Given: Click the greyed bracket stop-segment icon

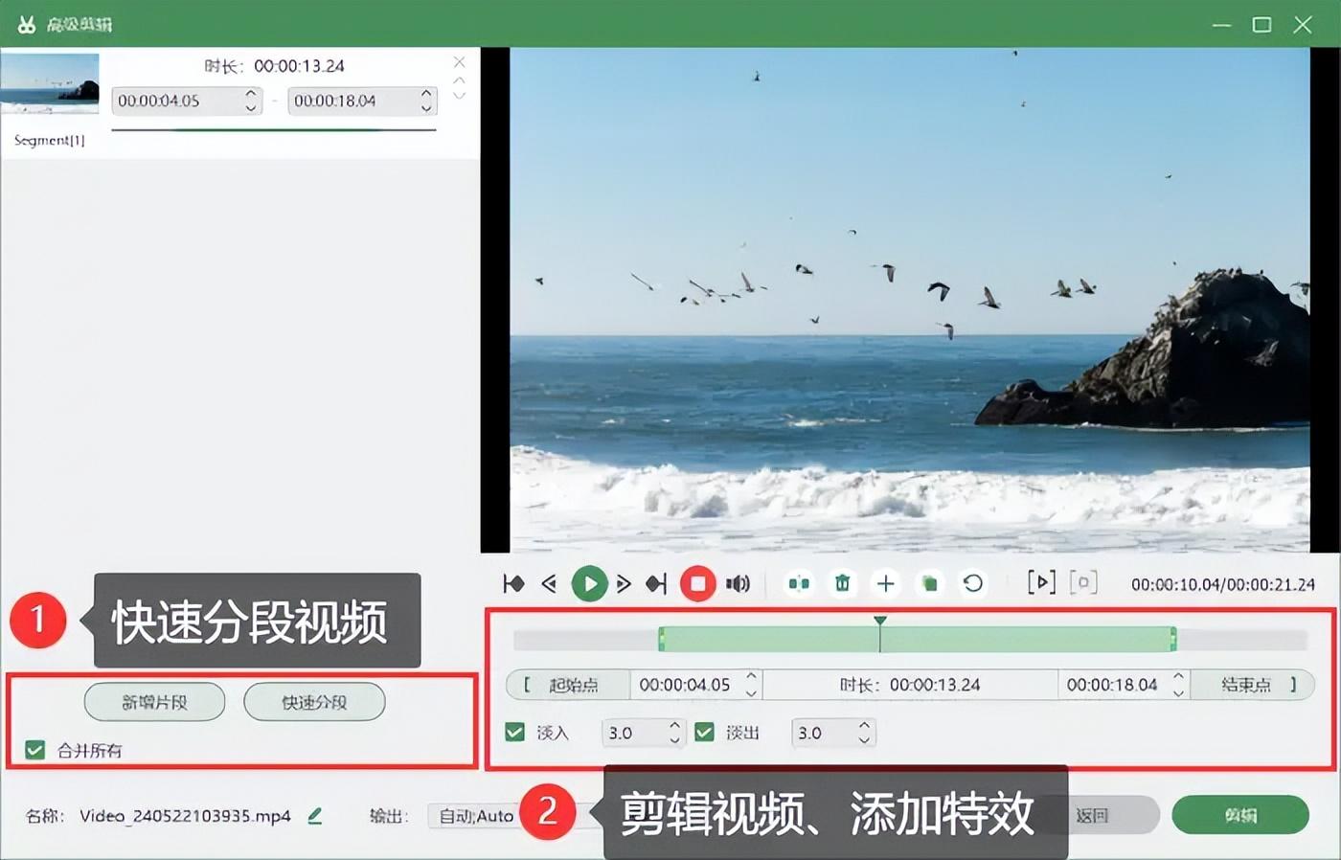Looking at the screenshot, I should pyautogui.click(x=1083, y=582).
